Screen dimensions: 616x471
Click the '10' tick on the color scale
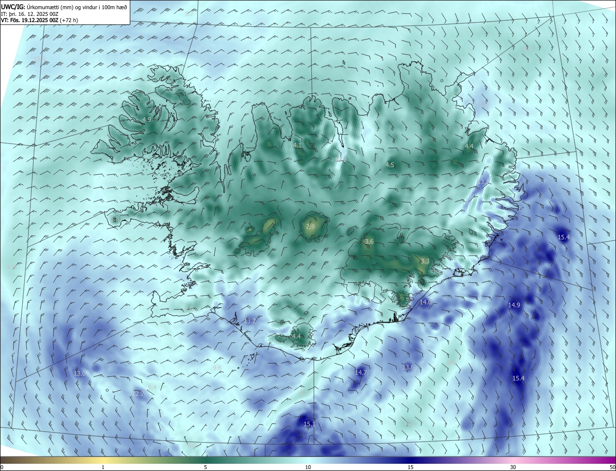pyautogui.click(x=308, y=467)
